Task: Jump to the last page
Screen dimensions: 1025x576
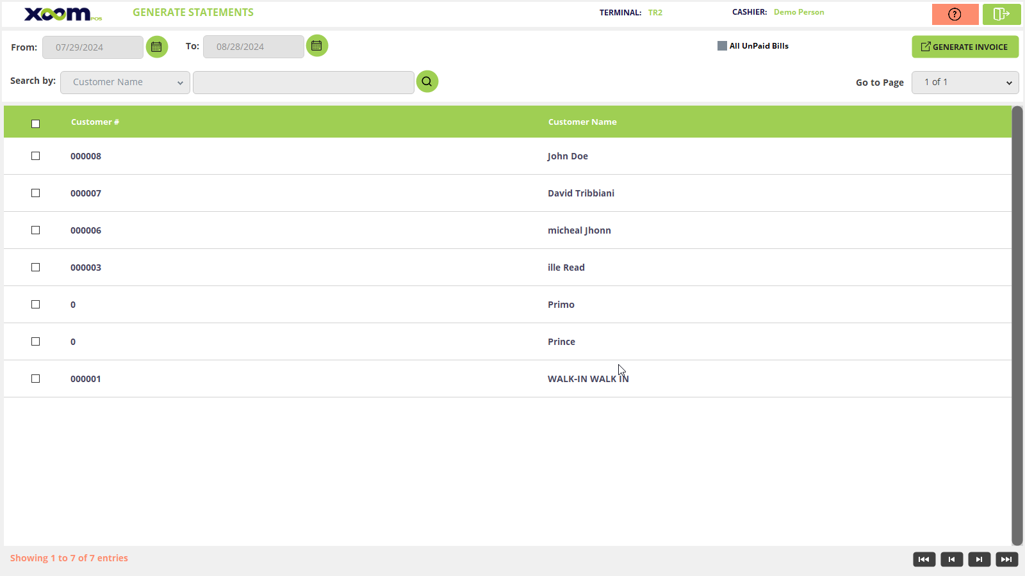Action: (x=1006, y=559)
